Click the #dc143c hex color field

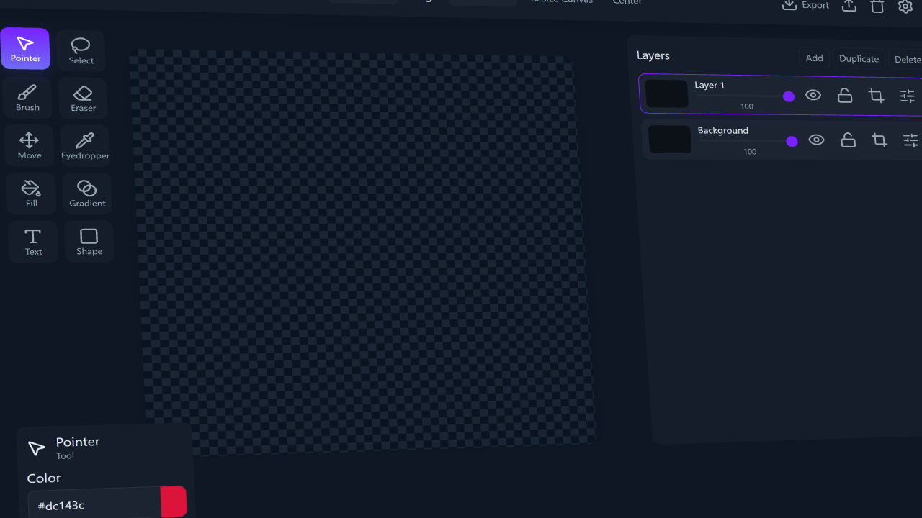click(94, 505)
